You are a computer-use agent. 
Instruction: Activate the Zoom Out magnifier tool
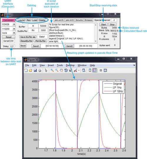point(57,70)
